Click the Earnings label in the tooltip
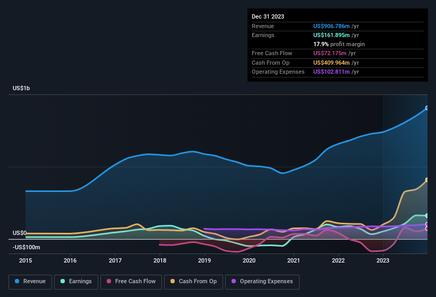The height and width of the screenshot is (297, 436). (x=263, y=35)
